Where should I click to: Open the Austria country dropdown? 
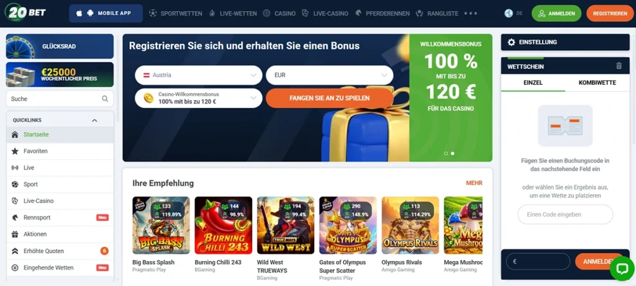(199, 75)
